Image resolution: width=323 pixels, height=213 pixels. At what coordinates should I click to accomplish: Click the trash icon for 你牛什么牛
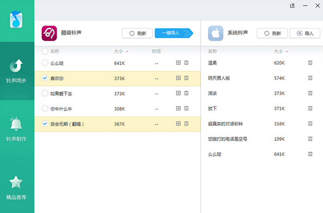coord(186,108)
